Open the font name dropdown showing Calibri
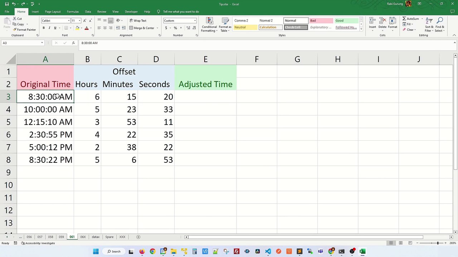The width and height of the screenshot is (458, 257). coord(69,20)
